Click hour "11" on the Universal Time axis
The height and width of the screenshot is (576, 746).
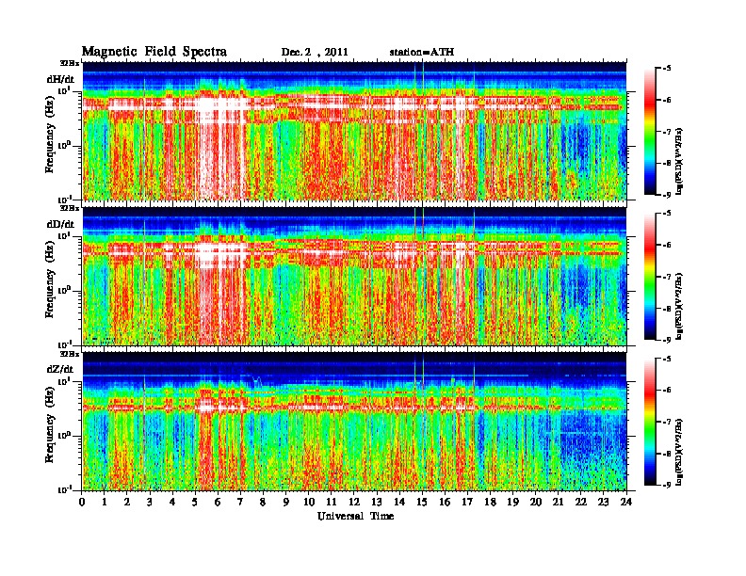332,502
